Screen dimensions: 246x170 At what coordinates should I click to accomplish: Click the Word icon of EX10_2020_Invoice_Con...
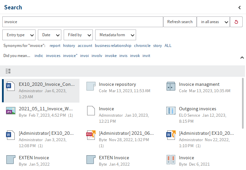pyautogui.click(x=10, y=86)
